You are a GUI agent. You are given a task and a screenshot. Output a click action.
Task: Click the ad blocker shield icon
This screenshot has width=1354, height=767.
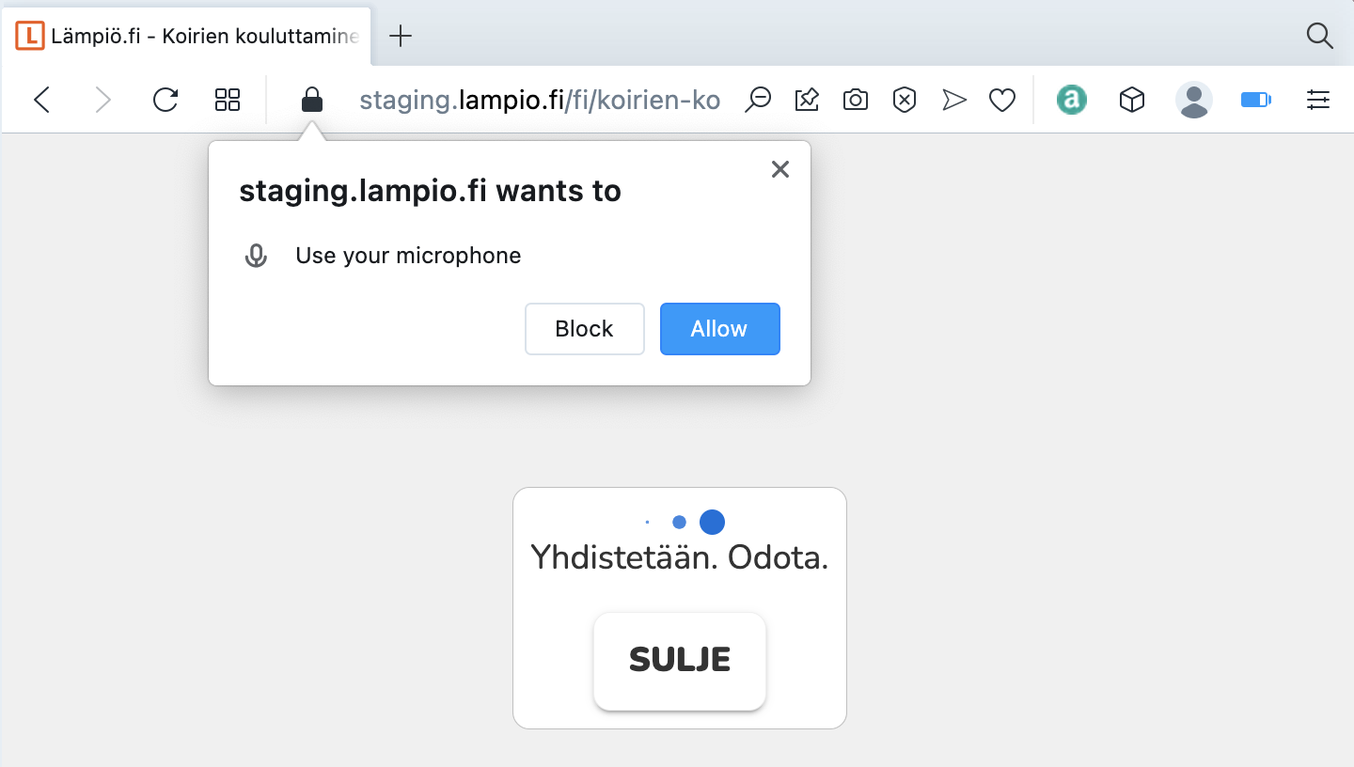pyautogui.click(x=905, y=100)
